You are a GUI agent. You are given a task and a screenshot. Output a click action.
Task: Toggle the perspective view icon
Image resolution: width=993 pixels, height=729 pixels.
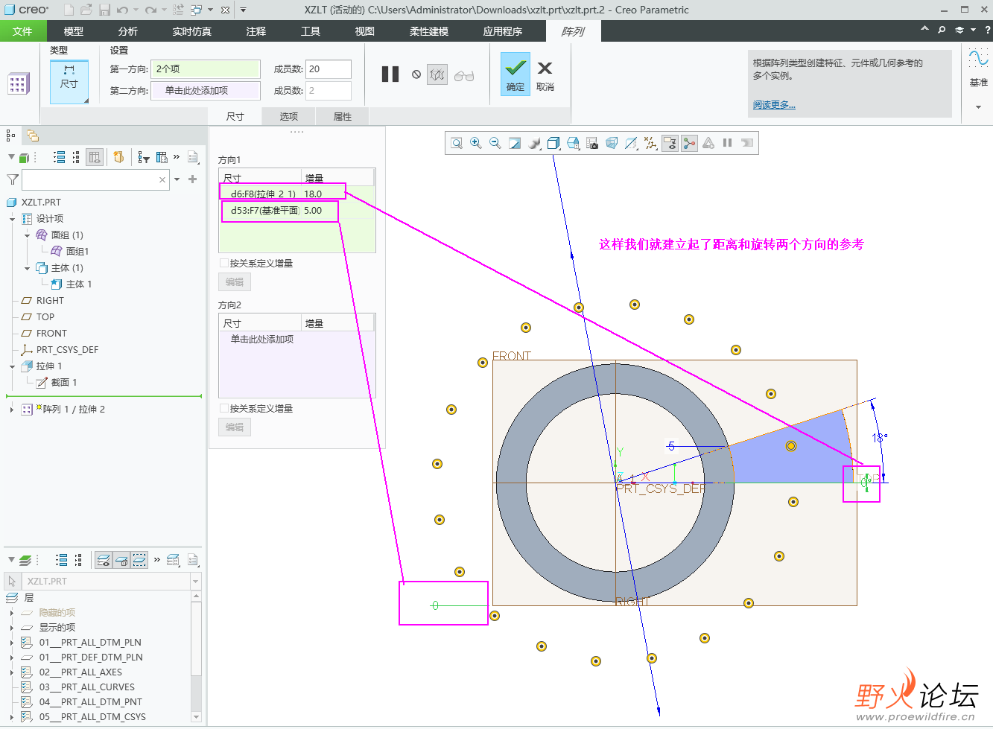point(612,143)
